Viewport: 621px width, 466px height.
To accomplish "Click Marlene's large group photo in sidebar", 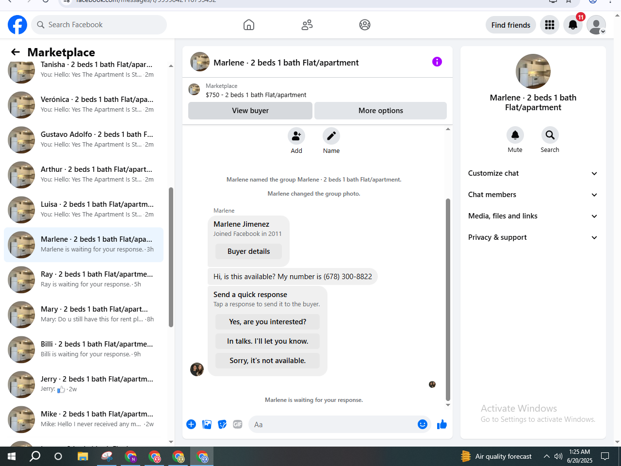I will click(x=533, y=71).
